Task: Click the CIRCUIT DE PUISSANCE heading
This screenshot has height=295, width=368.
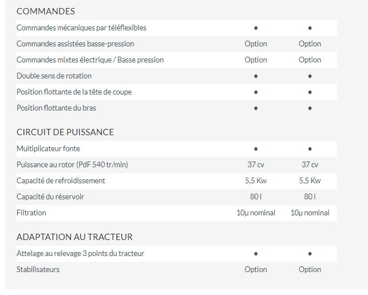Action: pyautogui.click(x=65, y=132)
